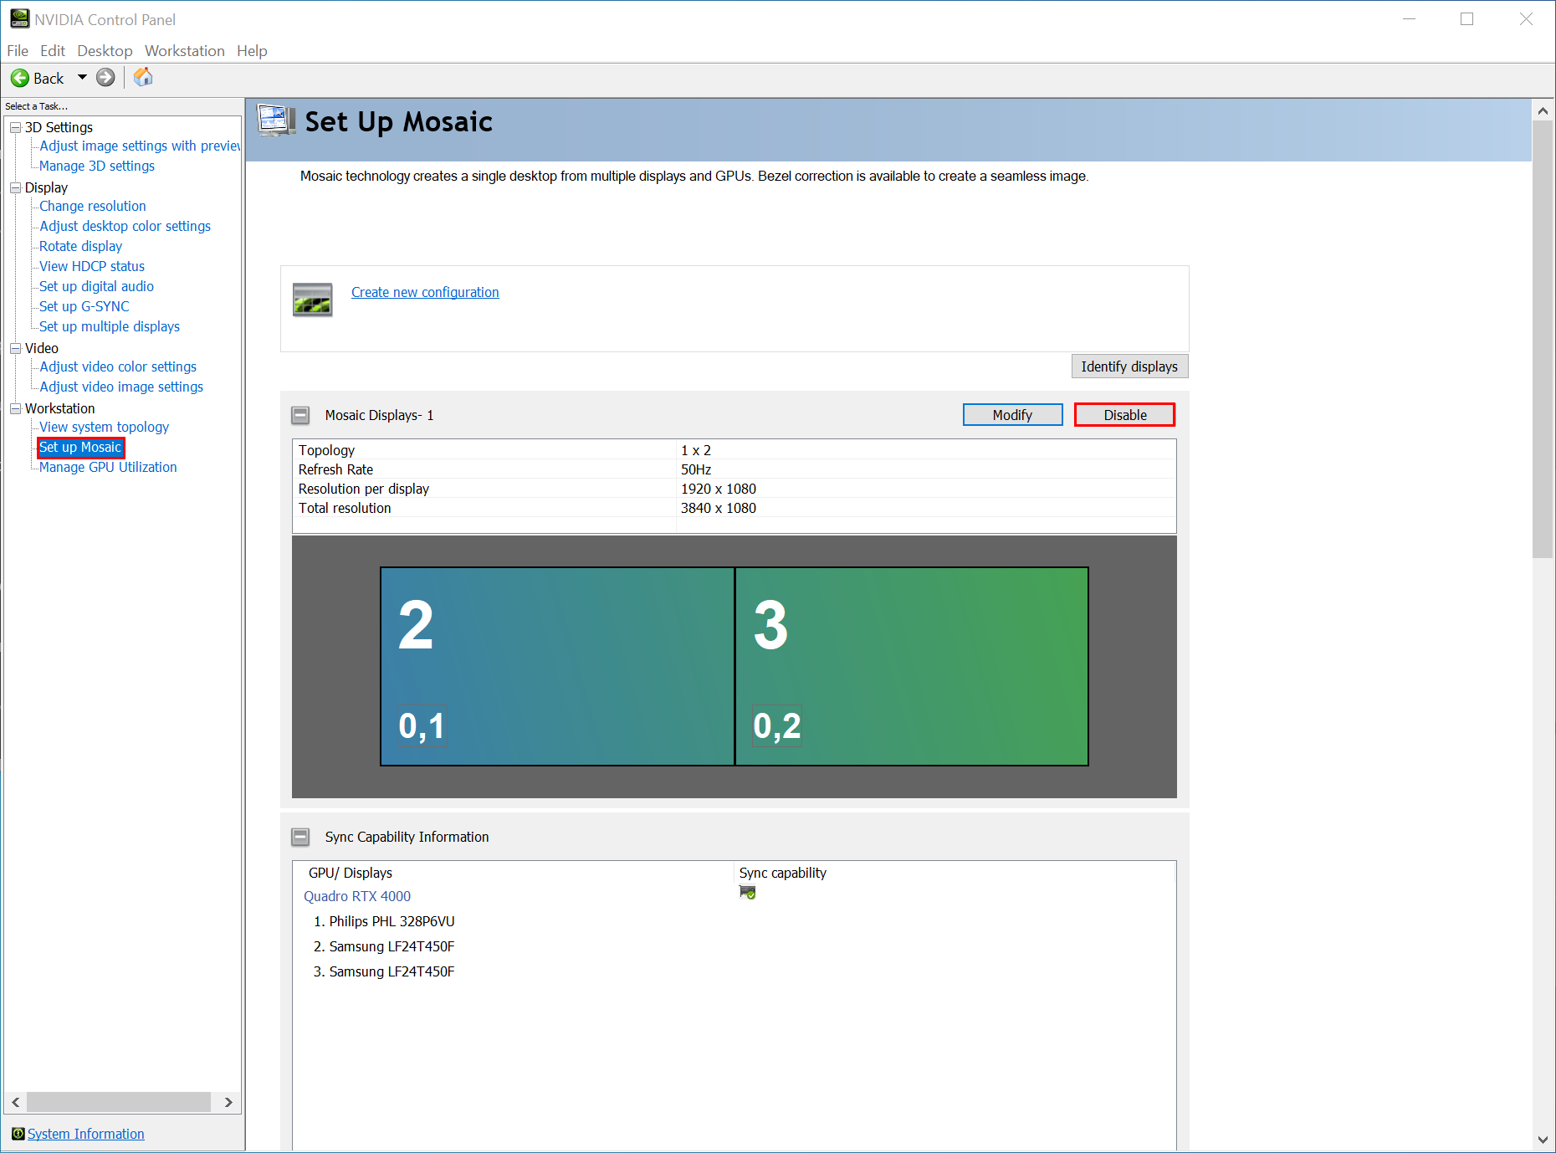Select Manage GPU Utilization in task tree
Screen dimensions: 1556x1153
pyautogui.click(x=108, y=467)
